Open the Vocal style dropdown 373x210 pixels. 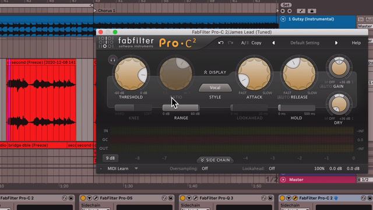click(215, 87)
